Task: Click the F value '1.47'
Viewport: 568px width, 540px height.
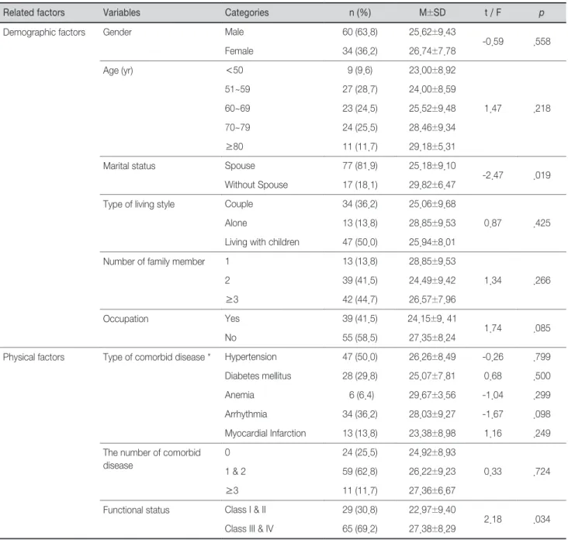Action: 493,109
